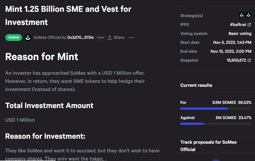Image resolution: width=255 pixels, height=161 pixels.
Task: Open the #bafkrei IPFS link
Action: coord(238,25)
